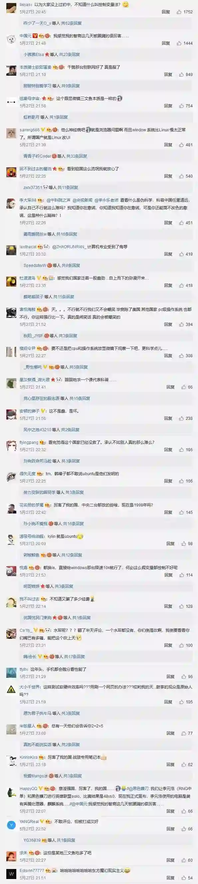Like the comment with 1752 likes
This screenshot has height=884, width=198.
pyautogui.click(x=179, y=12)
